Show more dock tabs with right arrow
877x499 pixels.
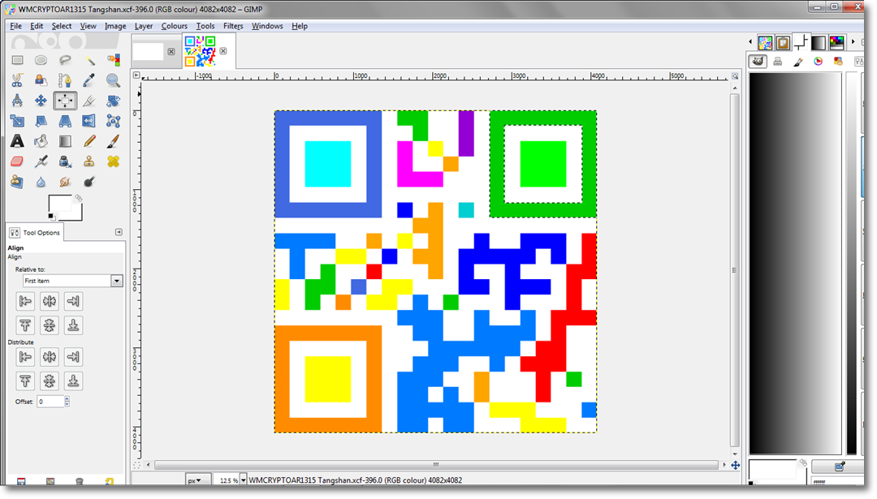point(853,42)
